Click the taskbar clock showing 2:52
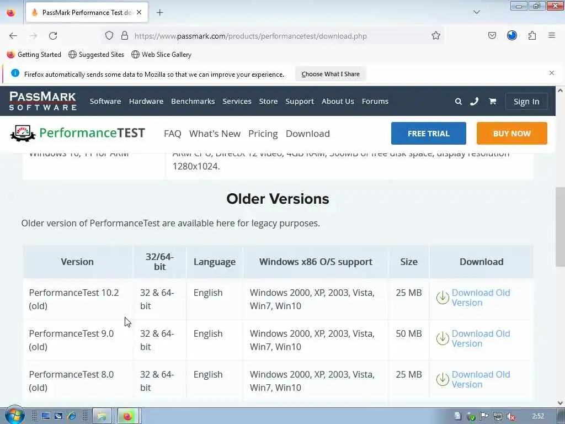 pos(538,416)
